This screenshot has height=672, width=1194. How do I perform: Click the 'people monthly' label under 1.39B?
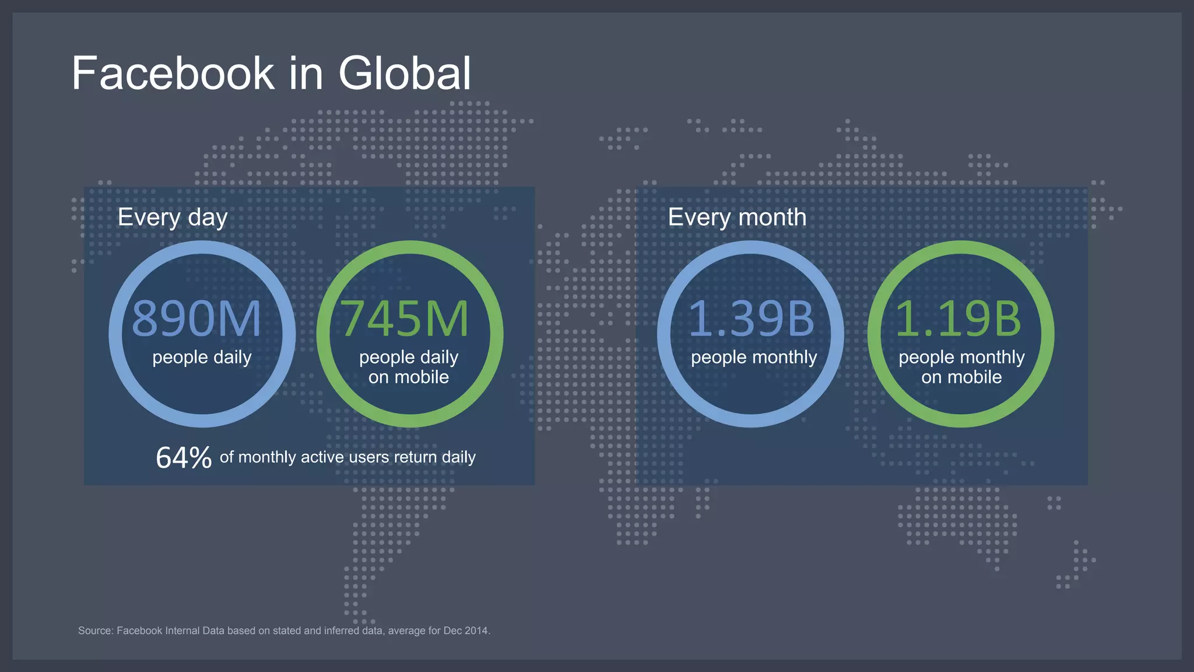coord(754,358)
